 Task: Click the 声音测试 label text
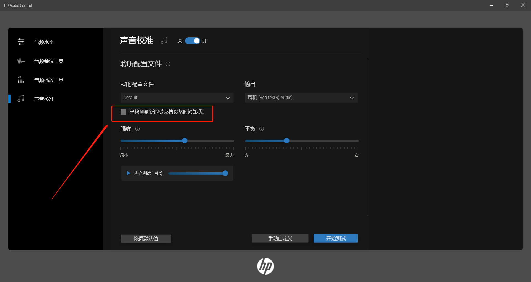tap(143, 173)
